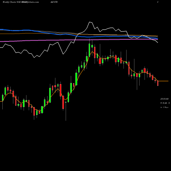Click the 'AKNTR' symbol label at top
Screen dimensions: 171x171
[x=54, y=2]
